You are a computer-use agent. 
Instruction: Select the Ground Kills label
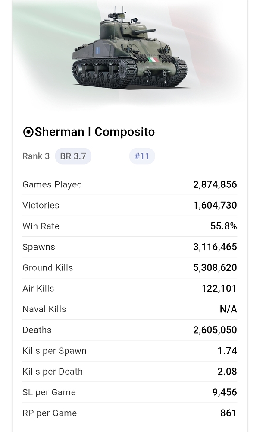[x=47, y=268]
